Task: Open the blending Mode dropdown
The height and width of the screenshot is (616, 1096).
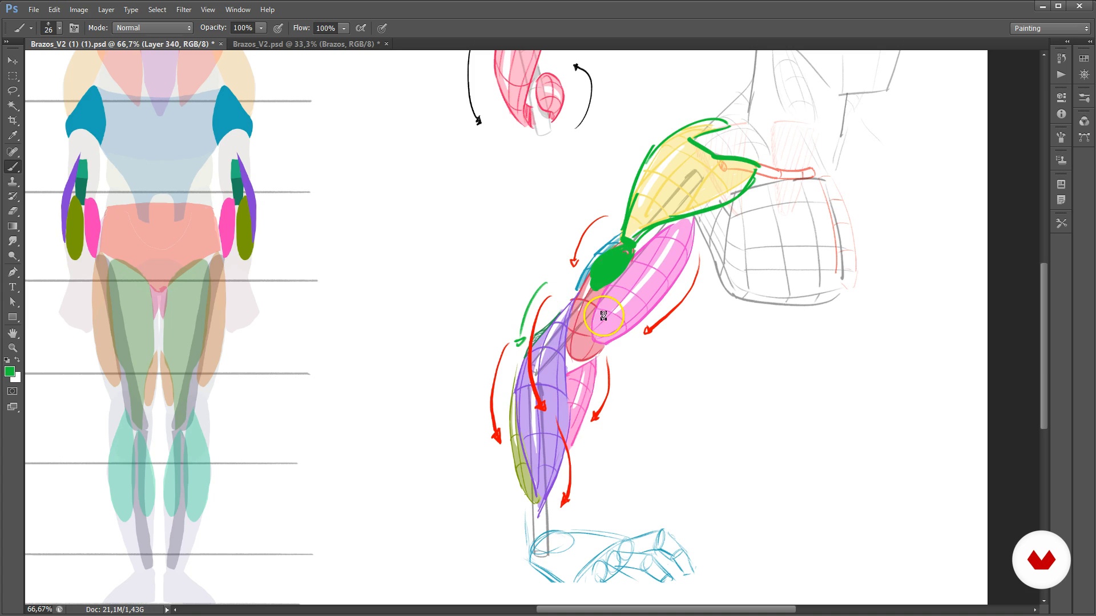Action: pos(153,28)
